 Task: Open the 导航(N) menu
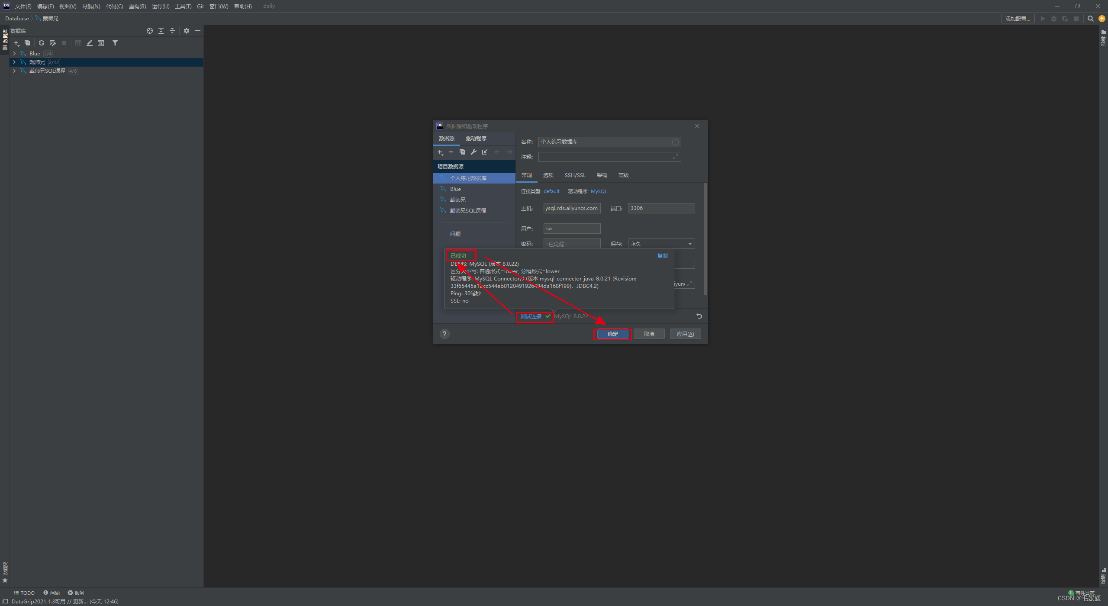click(91, 6)
